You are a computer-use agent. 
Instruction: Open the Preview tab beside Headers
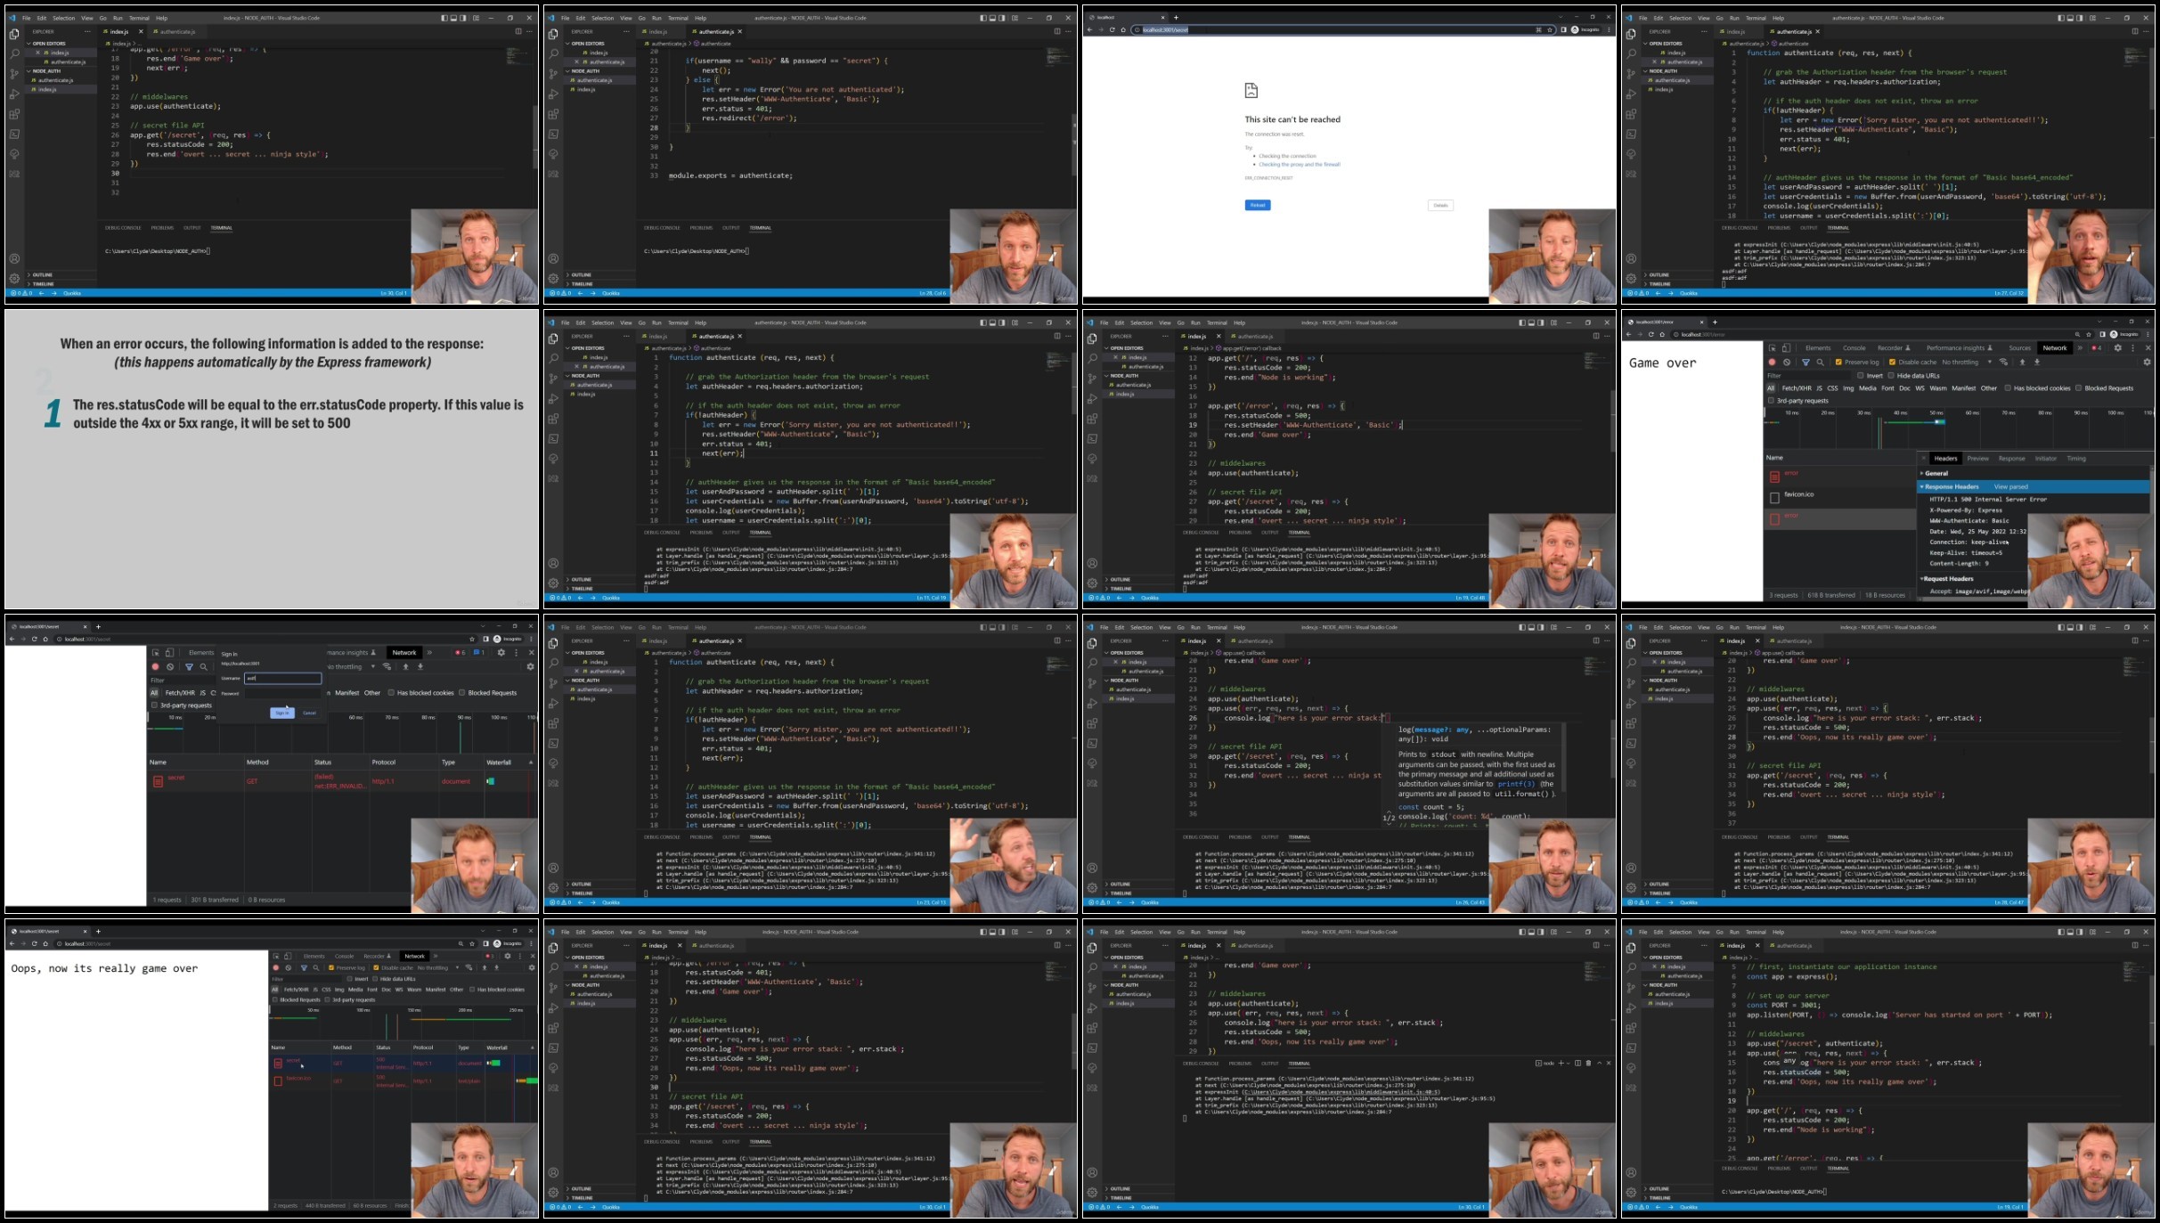coord(1978,459)
